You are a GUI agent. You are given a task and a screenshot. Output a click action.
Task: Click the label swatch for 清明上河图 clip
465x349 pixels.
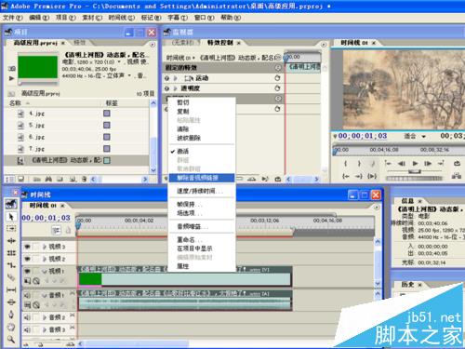pyautogui.click(x=107, y=160)
